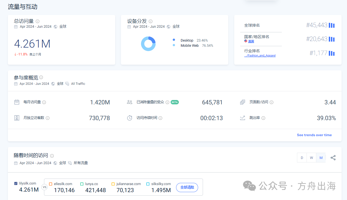
Task: Click the 全部清除 button
Action: click(x=187, y=187)
